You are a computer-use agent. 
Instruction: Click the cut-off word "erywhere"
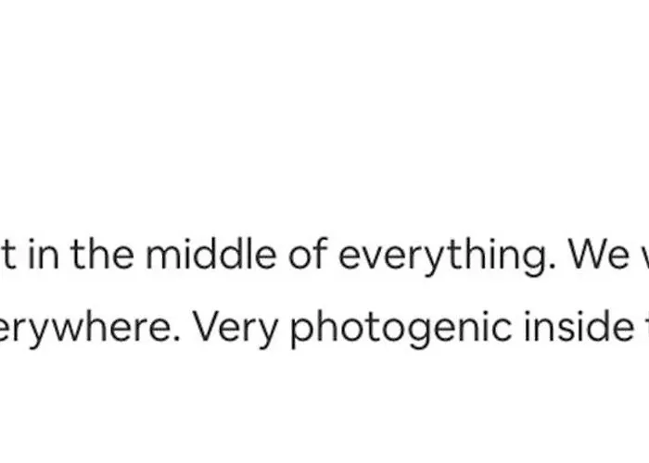(x=84, y=330)
